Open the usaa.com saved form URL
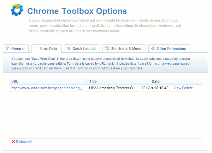The width and height of the screenshot is (212, 153). (x=48, y=88)
